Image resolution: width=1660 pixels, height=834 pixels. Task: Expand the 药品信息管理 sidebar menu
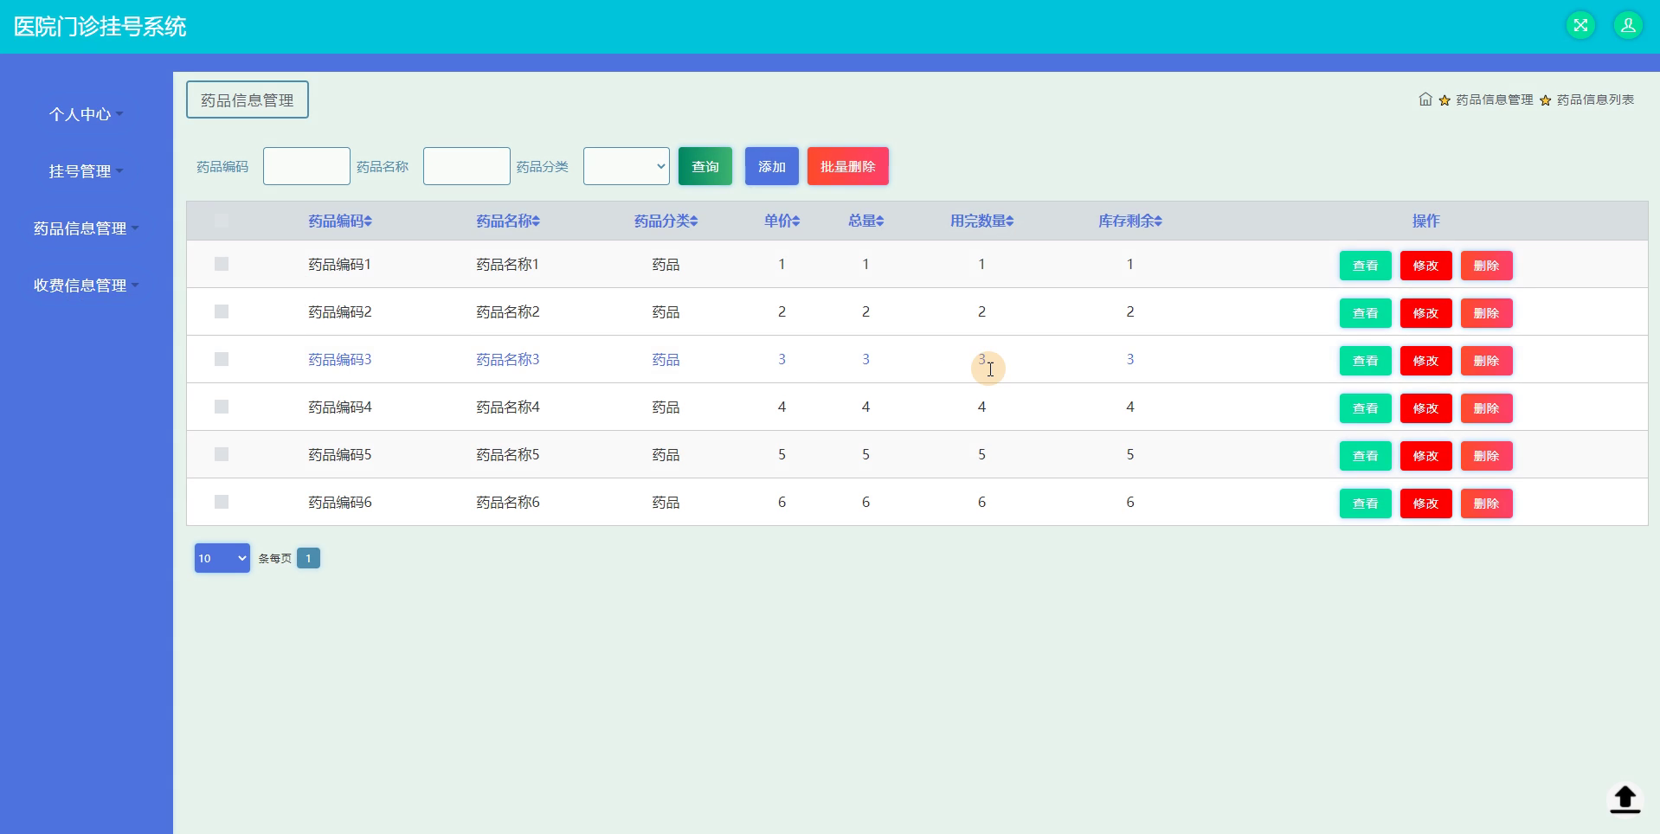click(x=86, y=228)
